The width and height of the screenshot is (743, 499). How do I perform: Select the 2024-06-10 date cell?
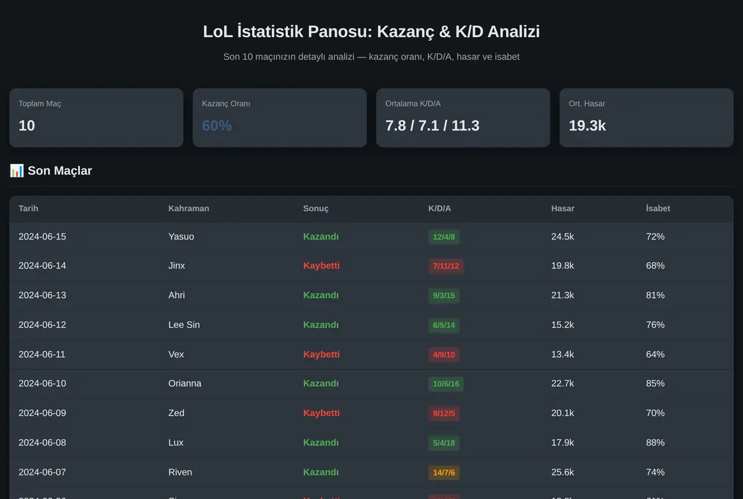[x=42, y=383]
